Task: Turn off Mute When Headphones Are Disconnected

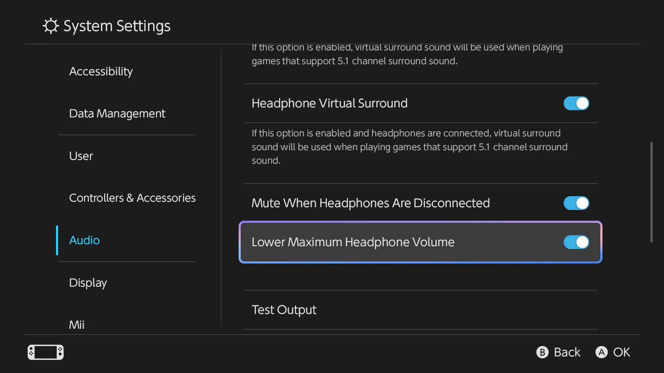Action: pos(576,203)
